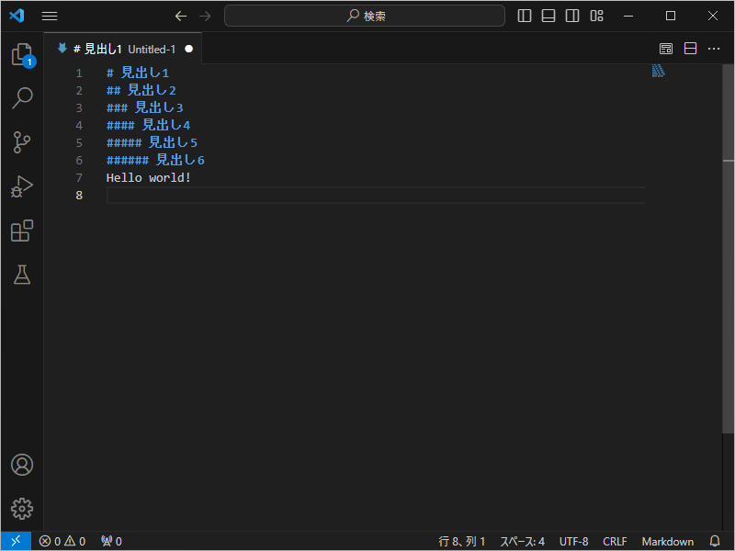Open the Accounts icon in the activity bar
Screen dimensions: 735x551
coord(22,465)
